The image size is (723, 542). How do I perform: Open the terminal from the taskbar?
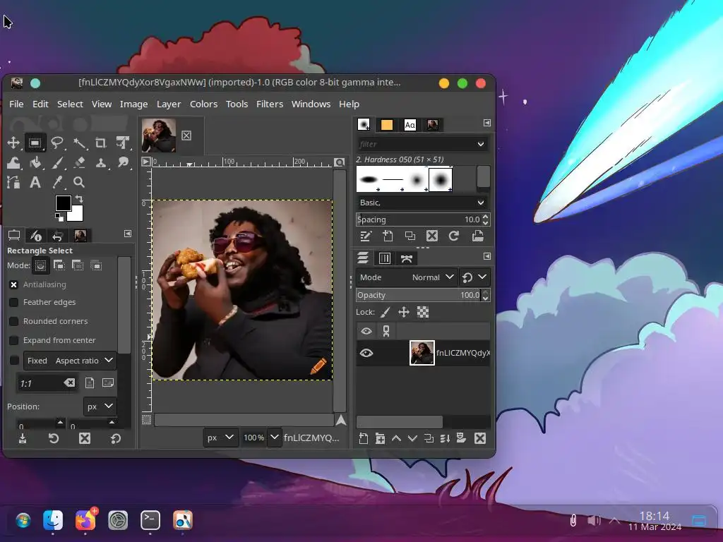pyautogui.click(x=150, y=520)
